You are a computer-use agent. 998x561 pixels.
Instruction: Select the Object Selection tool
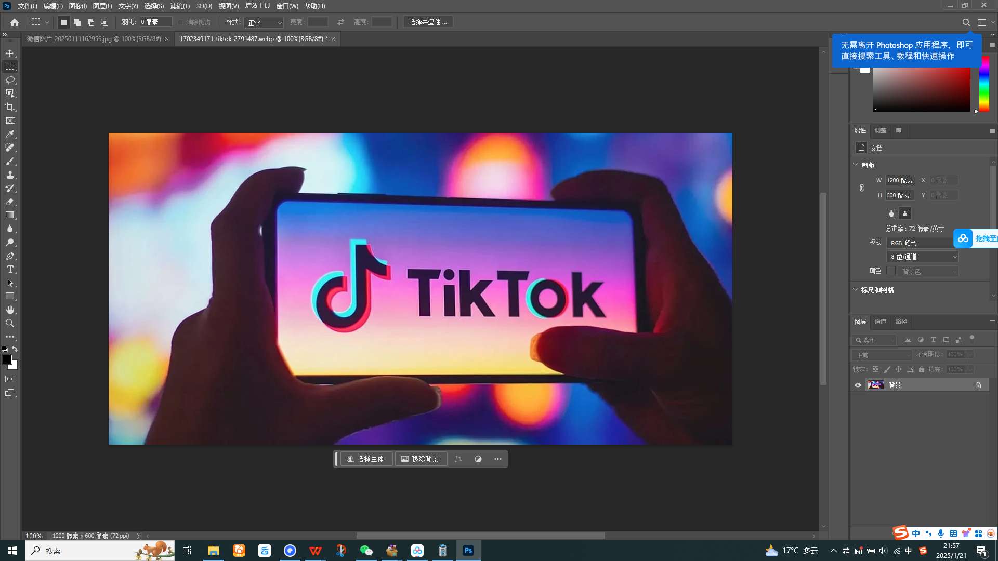pos(10,94)
